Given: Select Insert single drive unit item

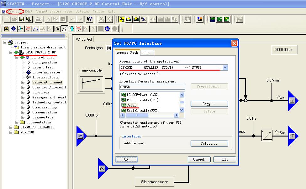Looking at the screenshot, I should [43, 47].
